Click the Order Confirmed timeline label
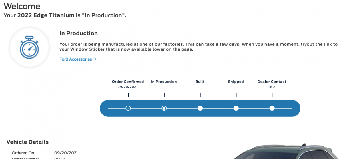The width and height of the screenshot is (343, 159). [x=128, y=82]
